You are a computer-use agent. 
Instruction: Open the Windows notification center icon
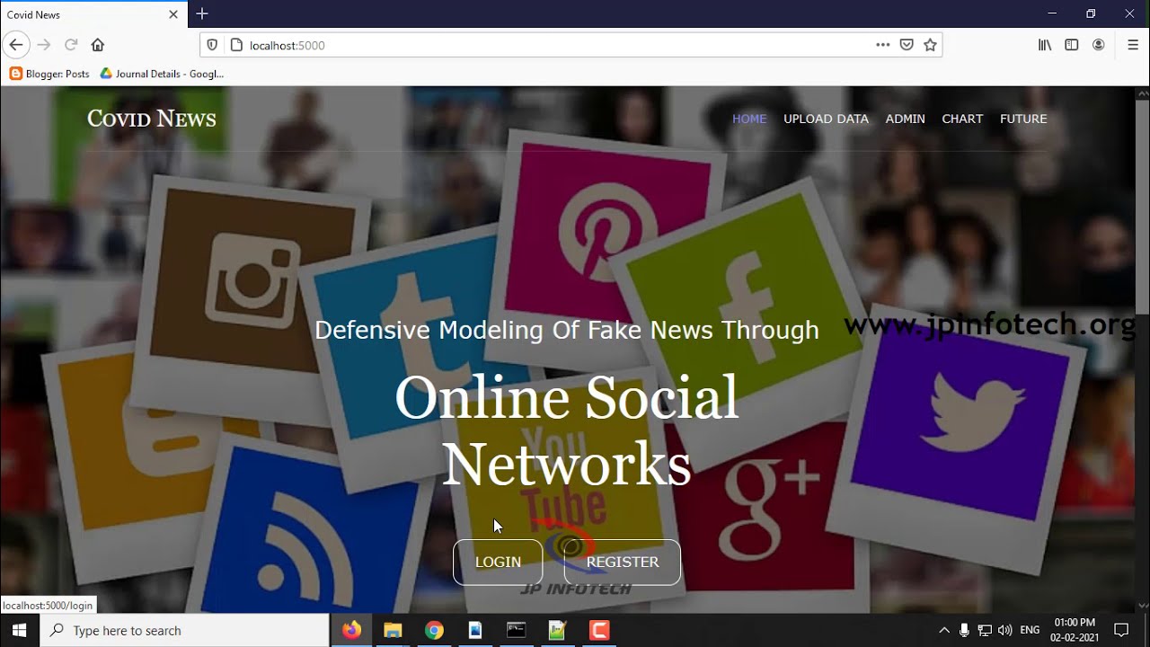(x=1121, y=630)
